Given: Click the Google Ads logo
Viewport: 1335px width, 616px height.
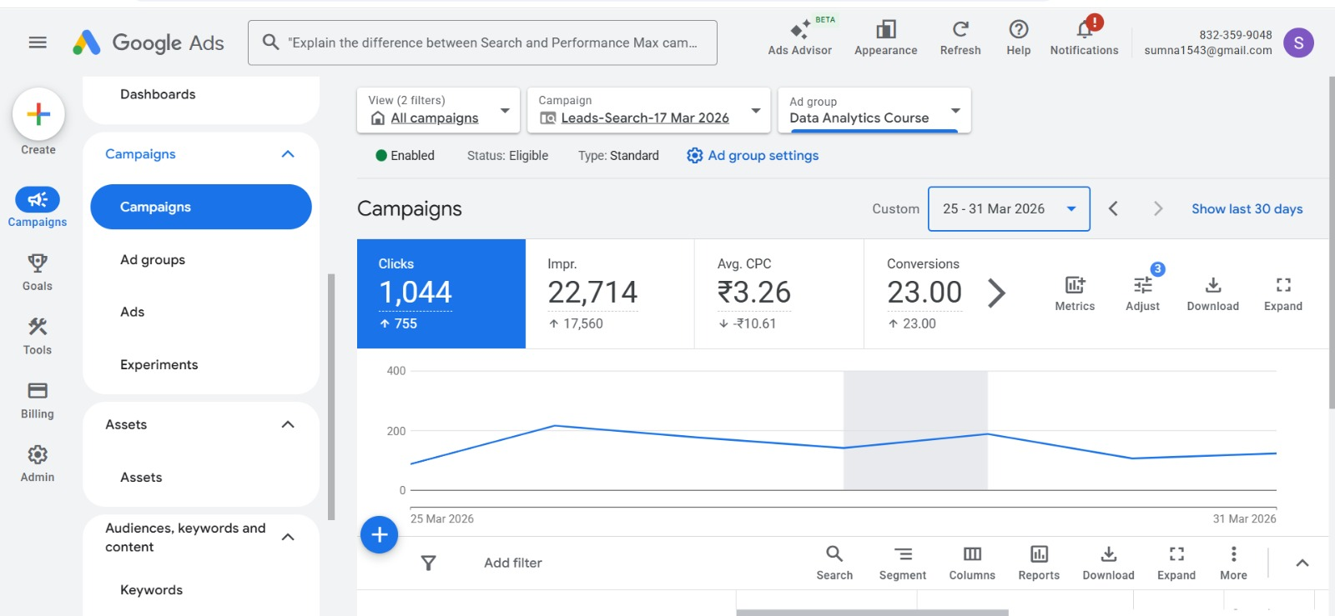Looking at the screenshot, I should pos(149,43).
